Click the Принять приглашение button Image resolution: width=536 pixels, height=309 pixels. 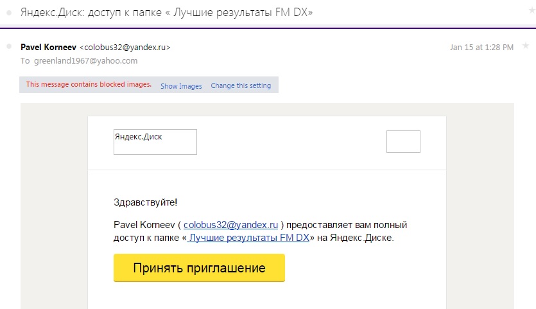199,268
